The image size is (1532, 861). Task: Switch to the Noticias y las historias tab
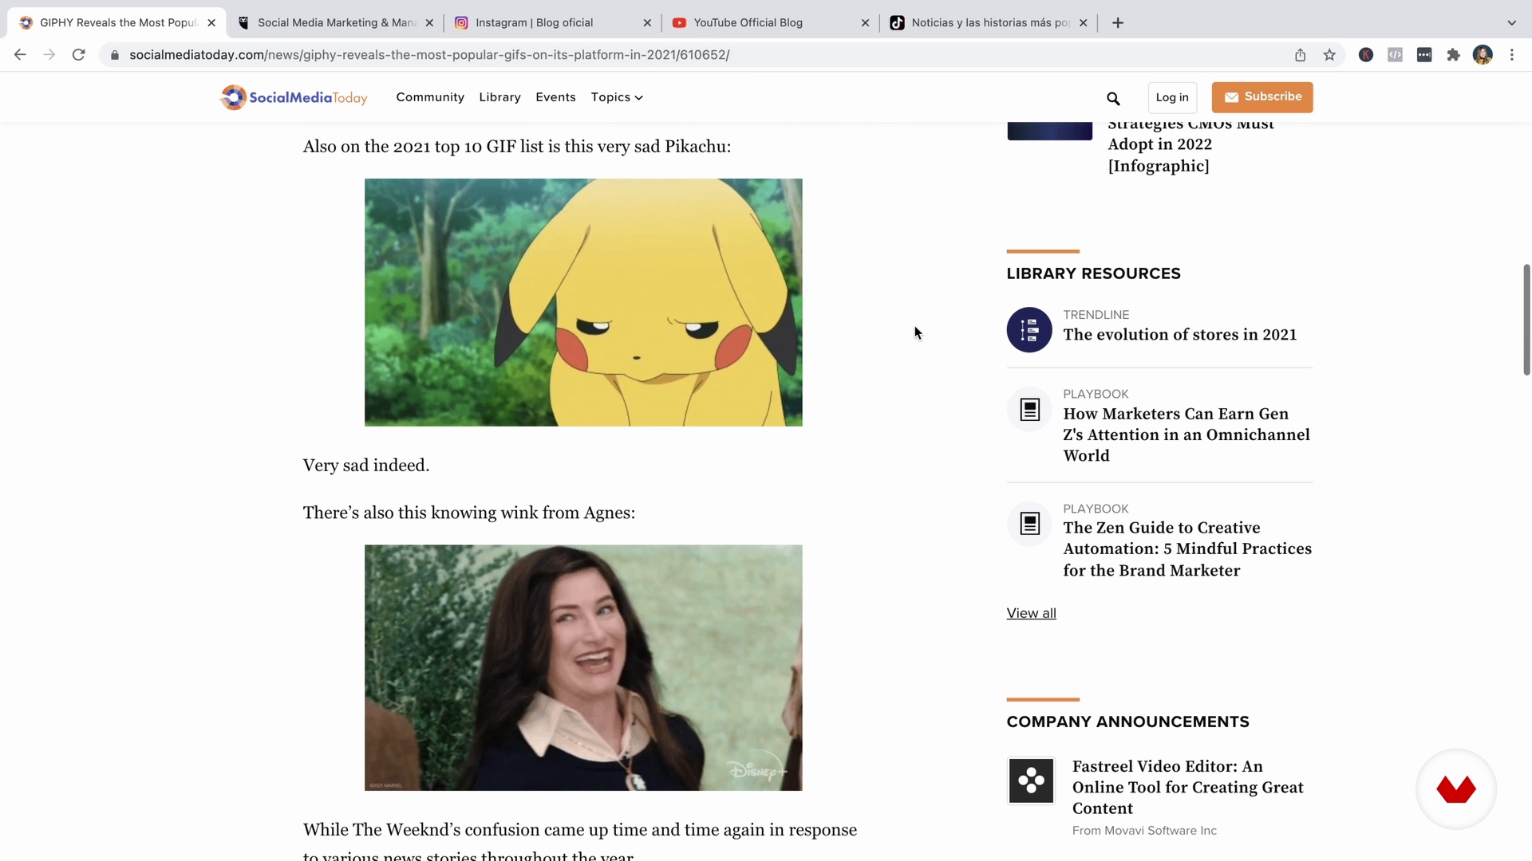pos(988,23)
